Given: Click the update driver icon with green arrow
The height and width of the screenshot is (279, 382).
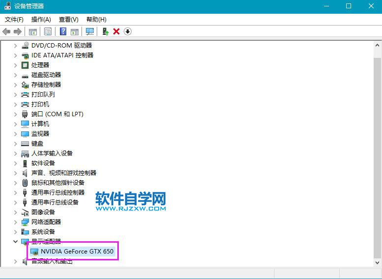Looking at the screenshot, I should [x=105, y=31].
